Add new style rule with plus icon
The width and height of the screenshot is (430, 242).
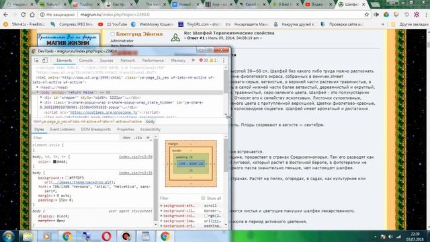(x=148, y=138)
